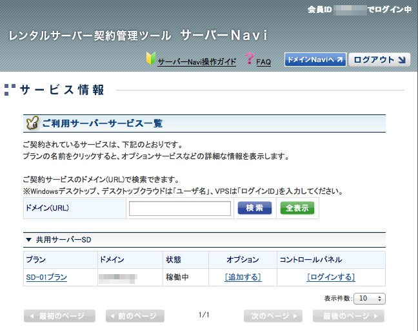Click the green 全表示 button

click(x=297, y=208)
